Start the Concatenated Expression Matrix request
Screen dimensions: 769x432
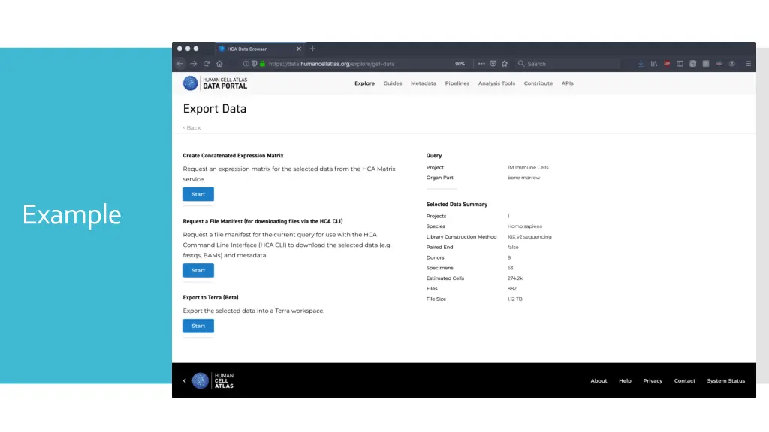click(x=198, y=194)
